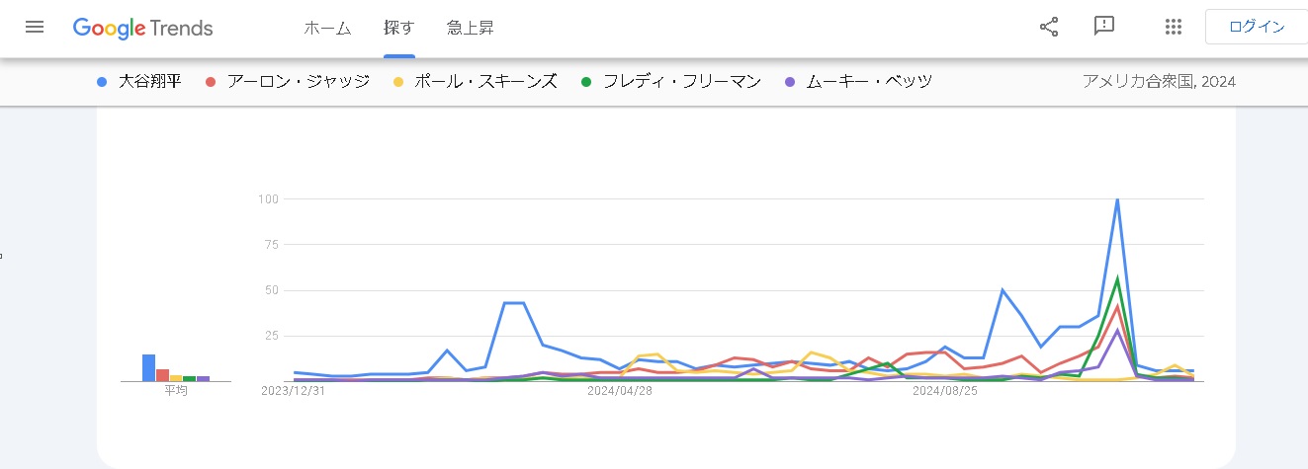Open the share icon
The image size is (1308, 469).
1049,28
